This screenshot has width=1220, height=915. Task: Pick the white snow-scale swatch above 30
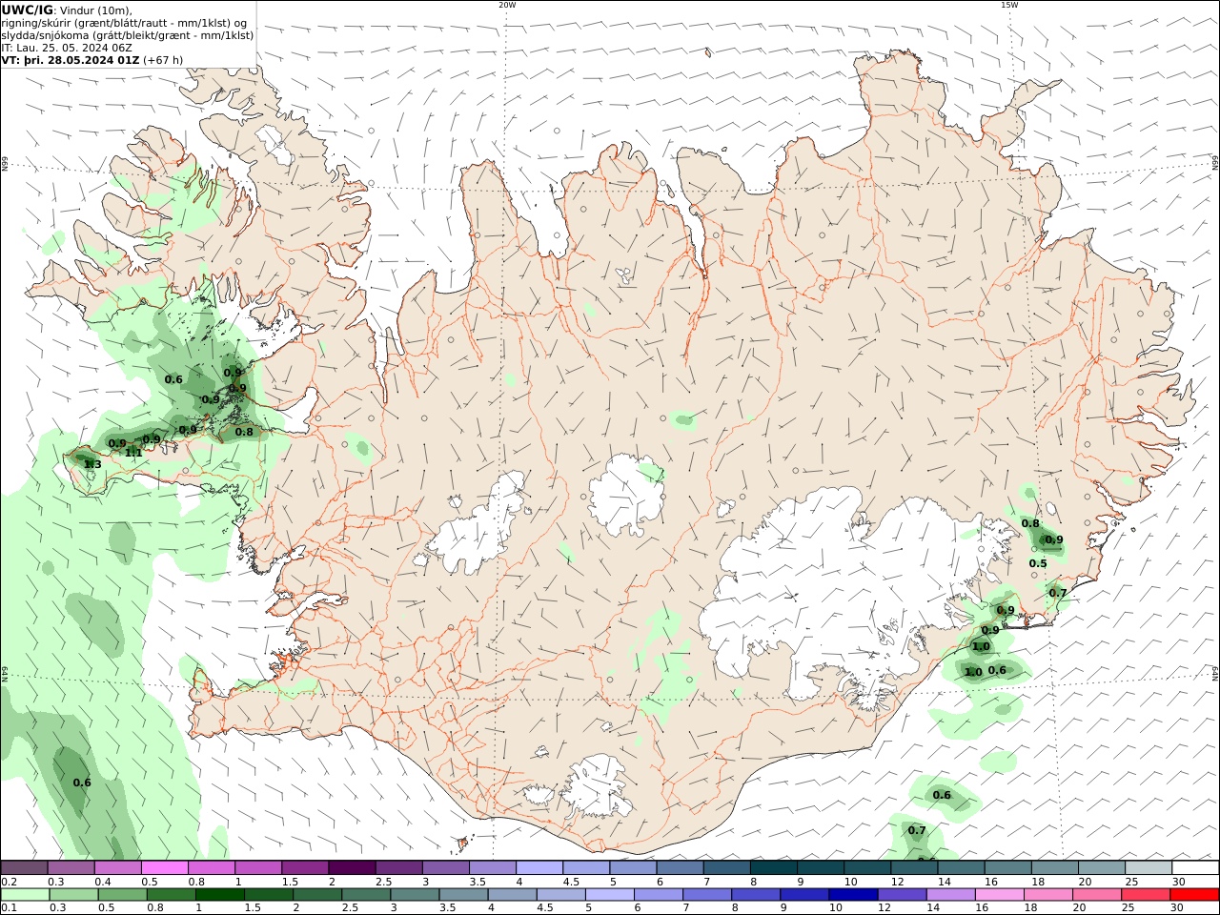point(1195,867)
